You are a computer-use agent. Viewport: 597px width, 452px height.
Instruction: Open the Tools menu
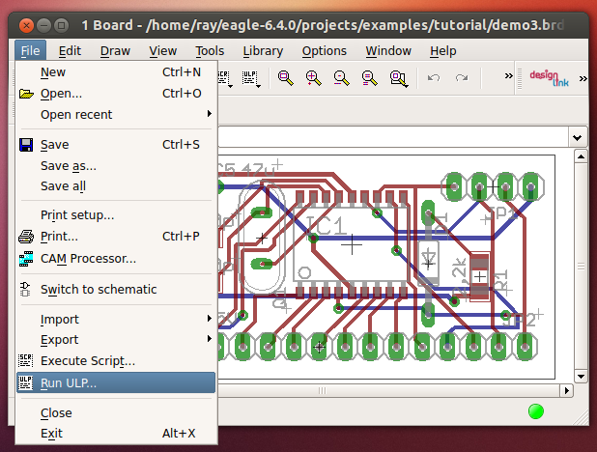tap(210, 50)
